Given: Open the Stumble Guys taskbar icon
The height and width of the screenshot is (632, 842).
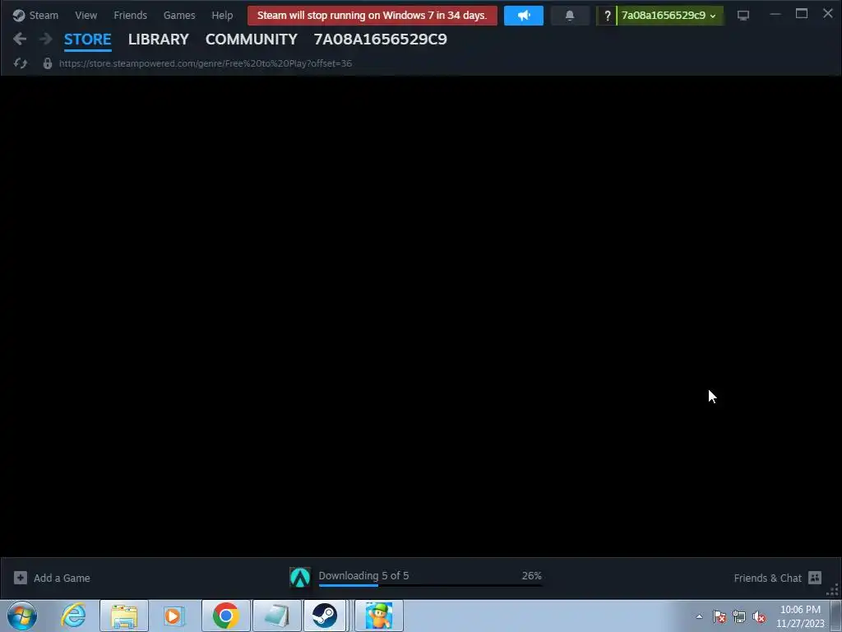Looking at the screenshot, I should 379,616.
